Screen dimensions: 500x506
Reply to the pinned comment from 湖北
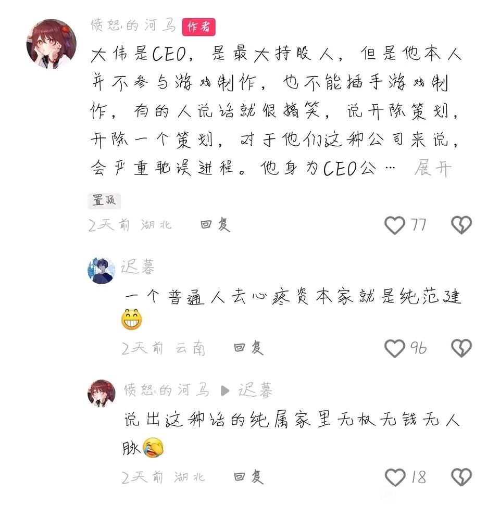215,224
